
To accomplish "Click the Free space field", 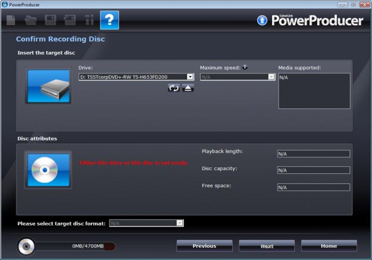I will pyautogui.click(x=313, y=187).
